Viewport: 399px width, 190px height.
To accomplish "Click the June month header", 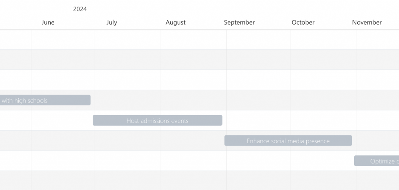I will tap(48, 22).
